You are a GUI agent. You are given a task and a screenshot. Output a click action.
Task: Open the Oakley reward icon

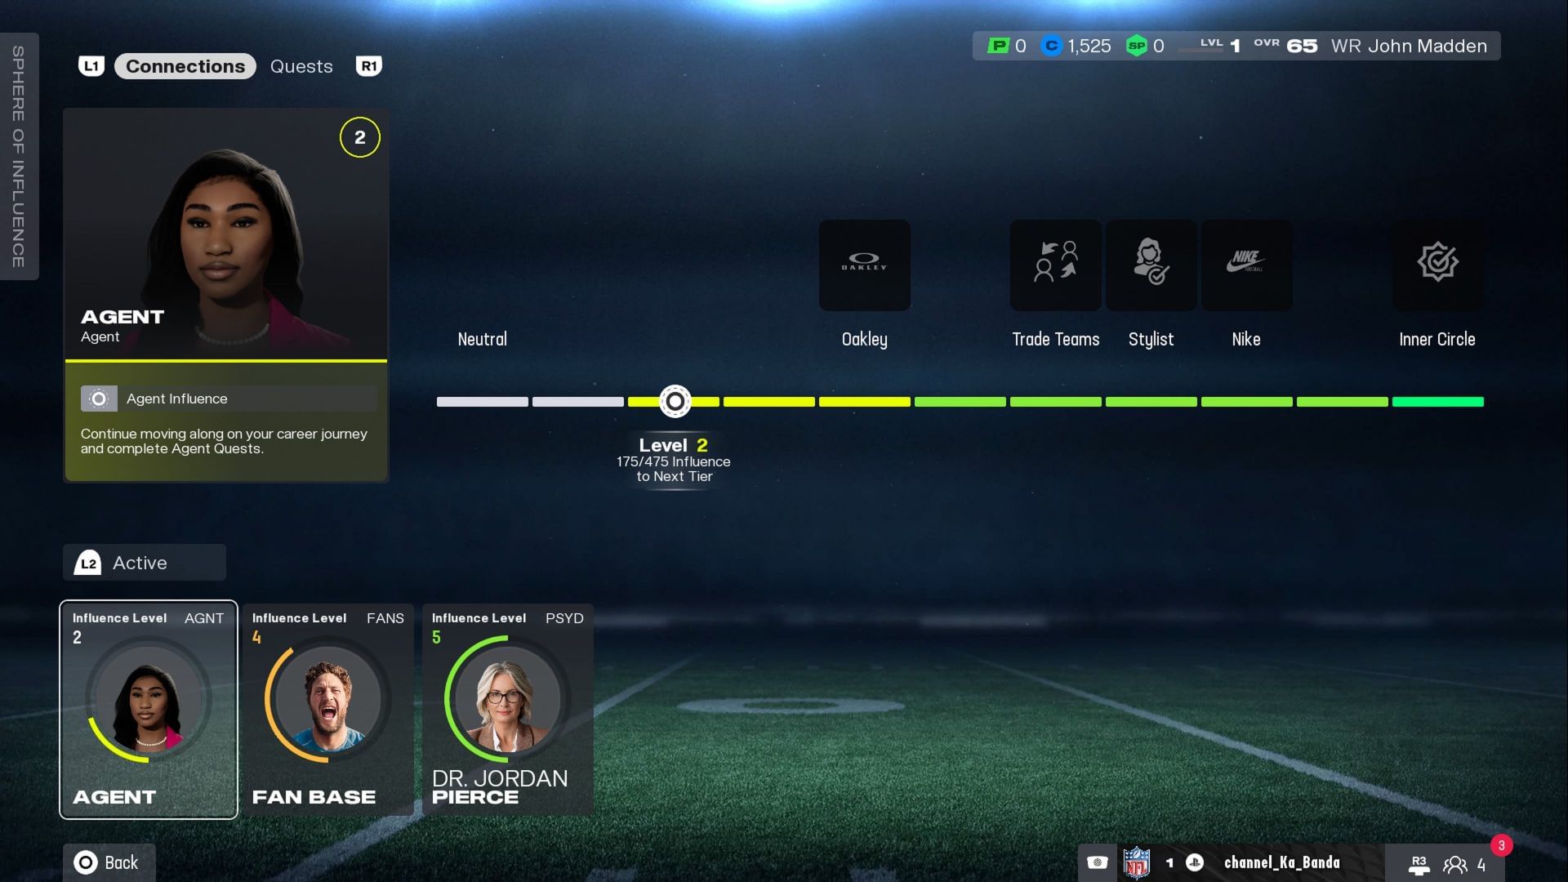864,265
